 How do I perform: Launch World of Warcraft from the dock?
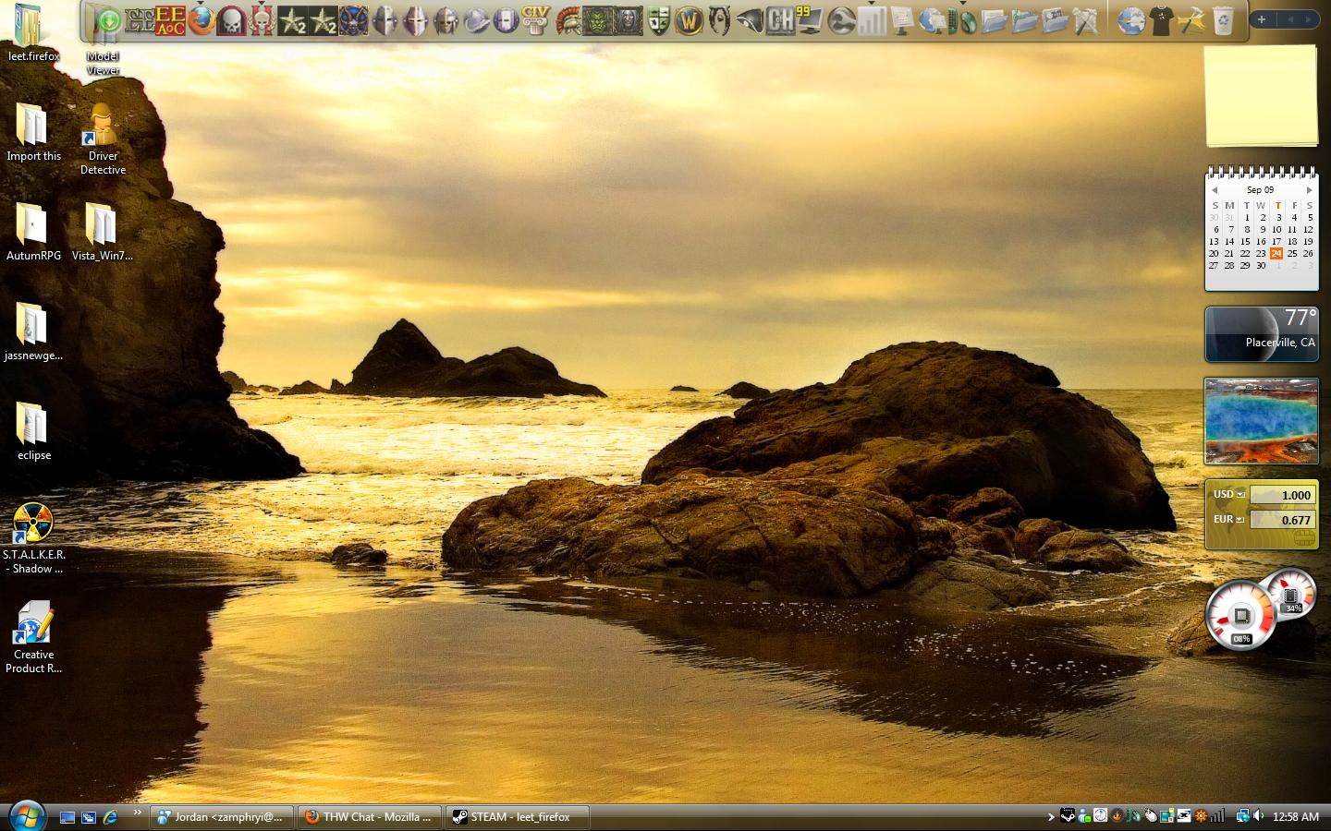pos(689,19)
